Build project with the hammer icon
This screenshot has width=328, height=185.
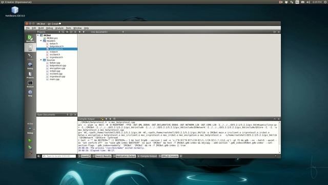coord(30,153)
